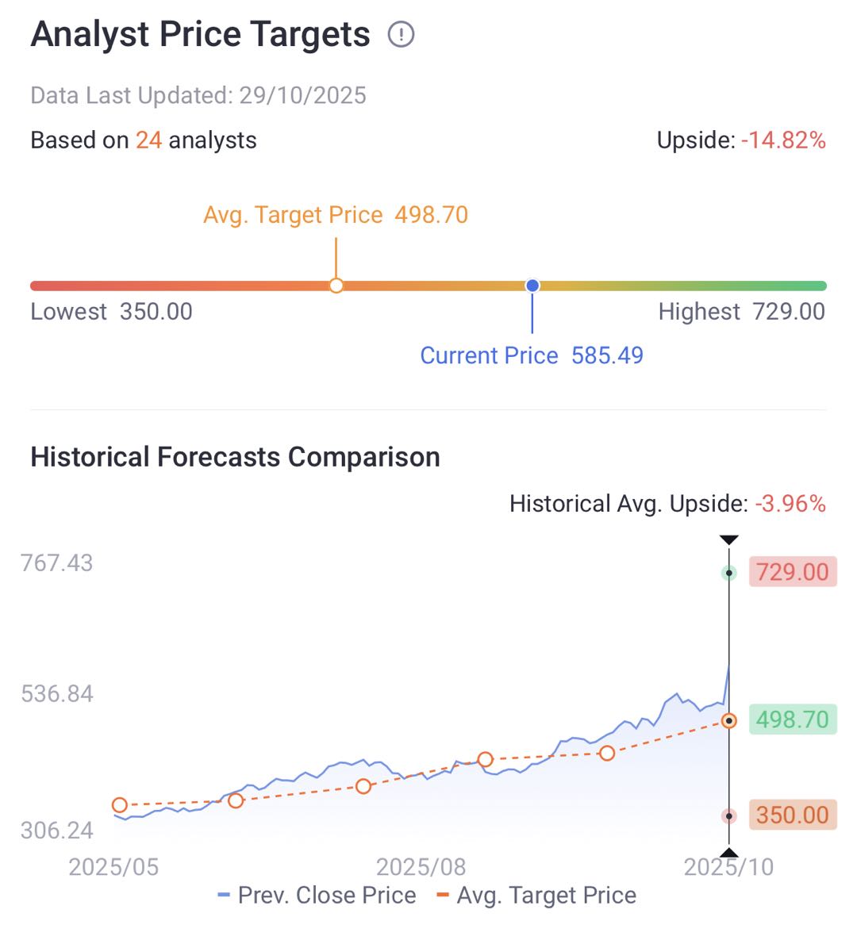
Task: Open the 24 analysts count link
Action: point(148,140)
